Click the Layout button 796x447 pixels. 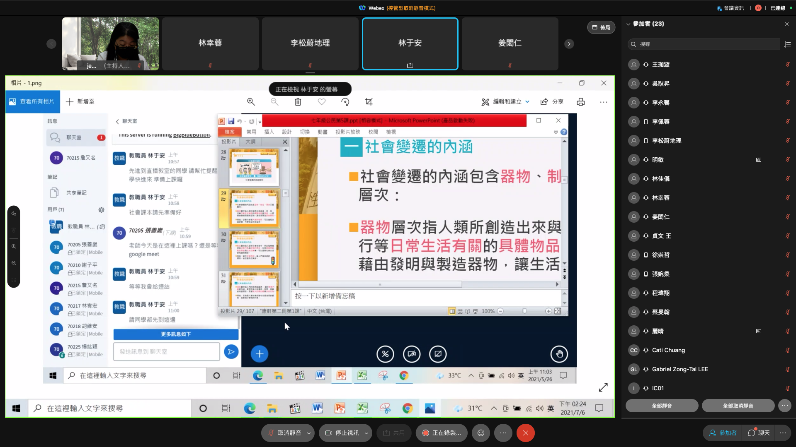click(x=601, y=27)
